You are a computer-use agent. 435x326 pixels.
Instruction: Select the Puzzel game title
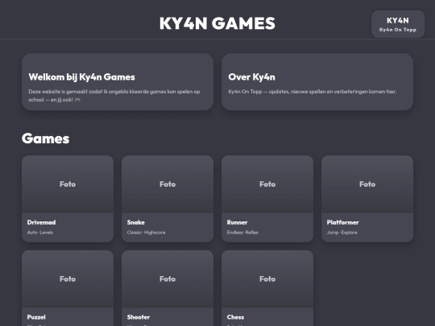click(x=36, y=317)
